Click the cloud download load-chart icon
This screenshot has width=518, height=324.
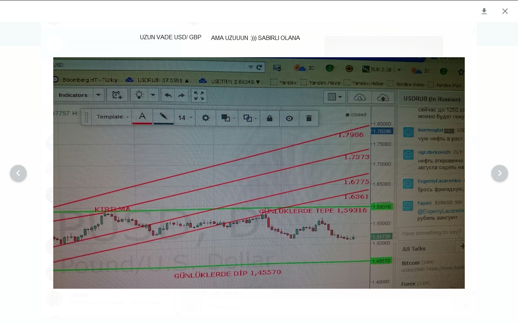point(359,98)
